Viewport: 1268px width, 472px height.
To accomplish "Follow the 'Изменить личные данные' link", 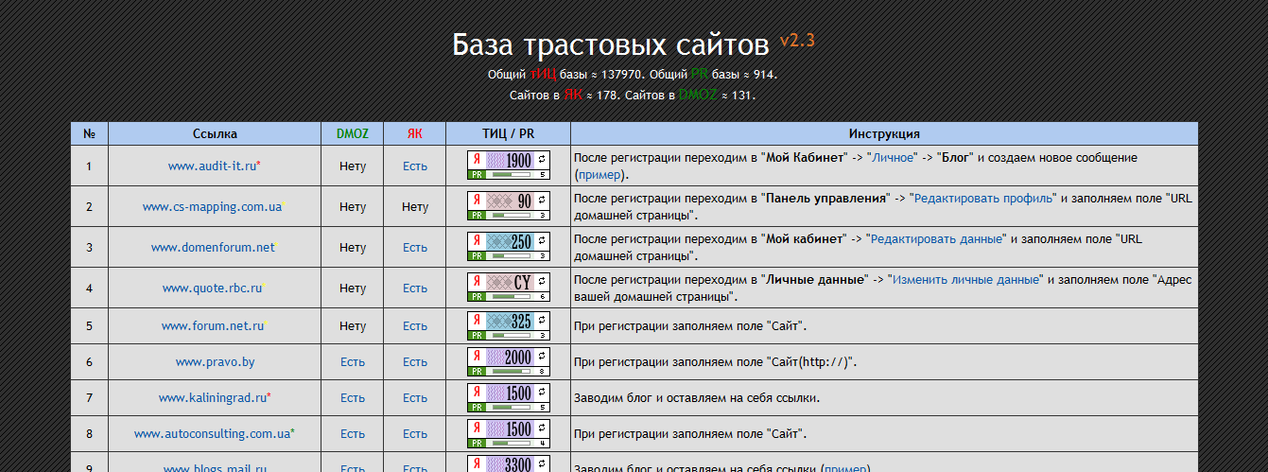I will 965,280.
